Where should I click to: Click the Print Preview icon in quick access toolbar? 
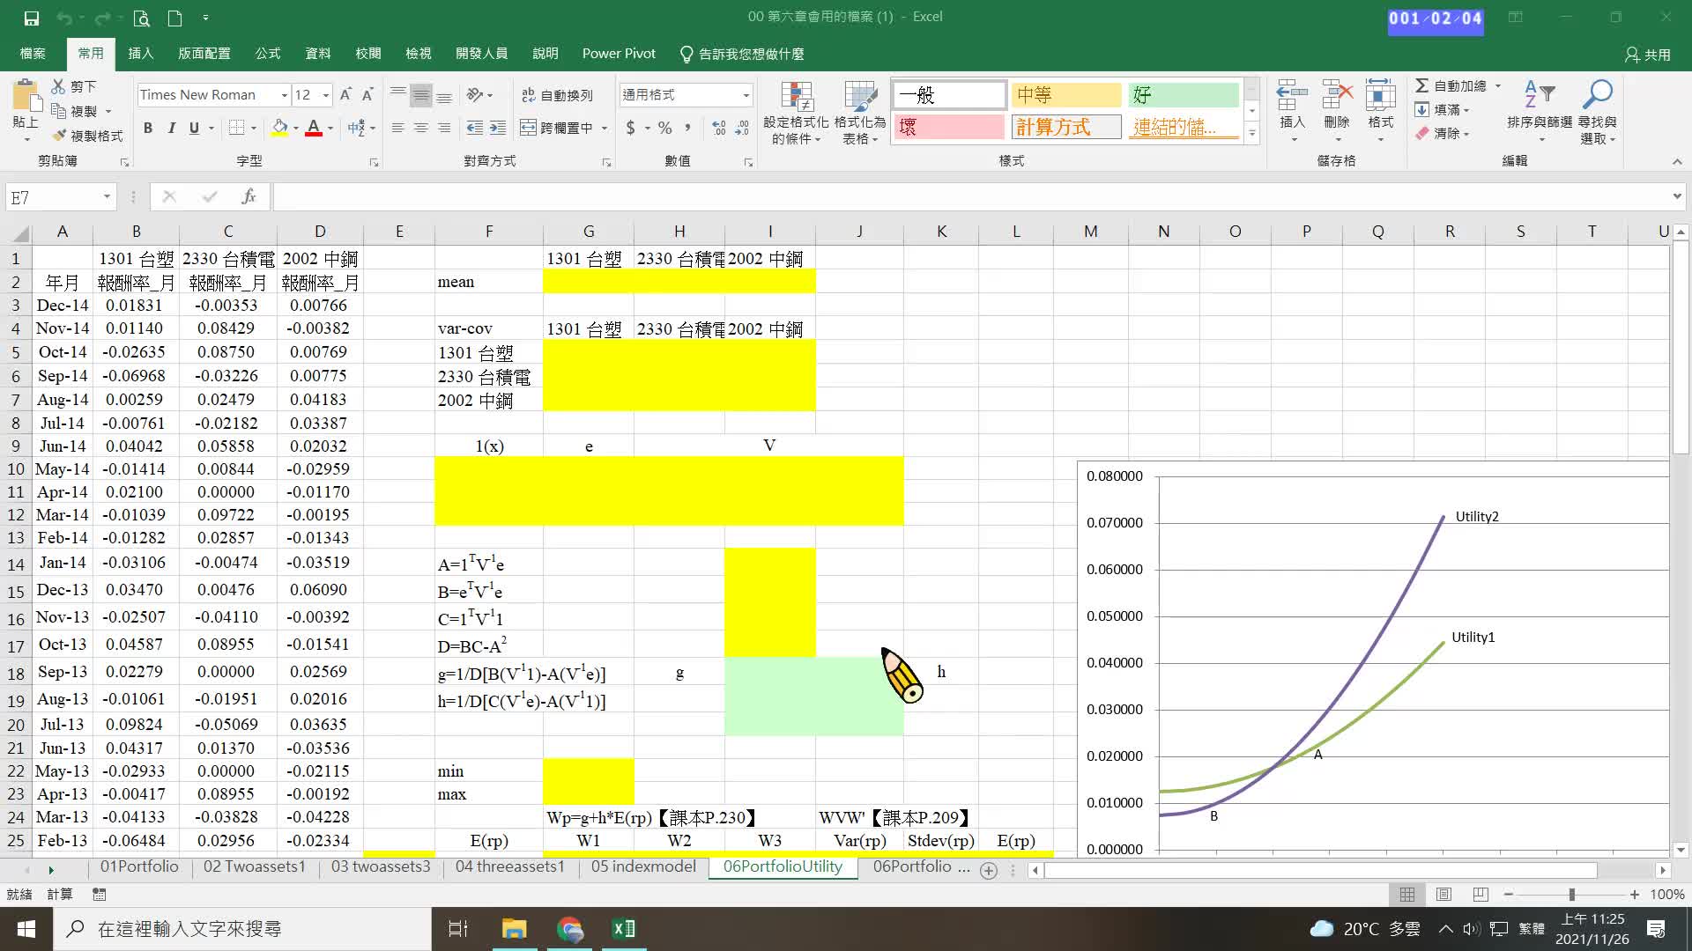coord(141,18)
